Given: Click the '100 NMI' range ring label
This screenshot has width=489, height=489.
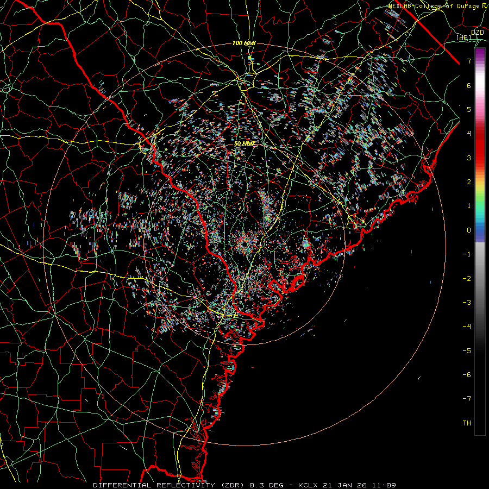Looking at the screenshot, I should (x=244, y=43).
